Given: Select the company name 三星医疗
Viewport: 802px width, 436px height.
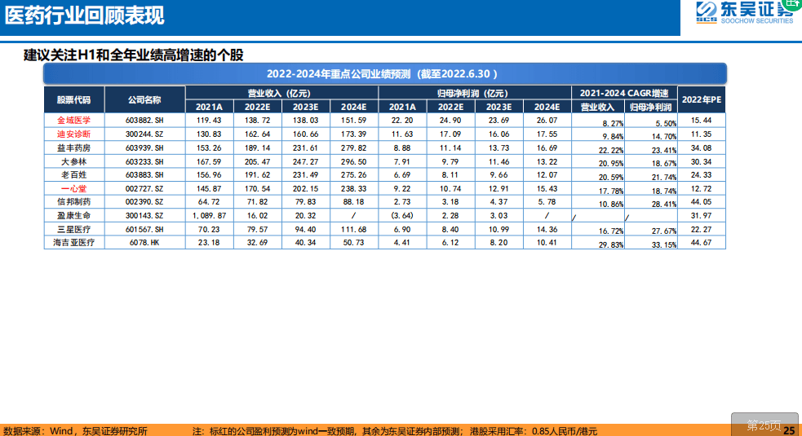Looking at the screenshot, I should click(73, 230).
